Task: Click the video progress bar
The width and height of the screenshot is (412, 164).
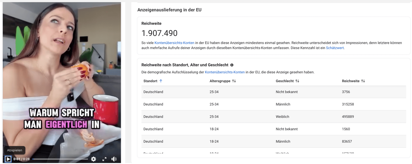Action: [x=60, y=159]
